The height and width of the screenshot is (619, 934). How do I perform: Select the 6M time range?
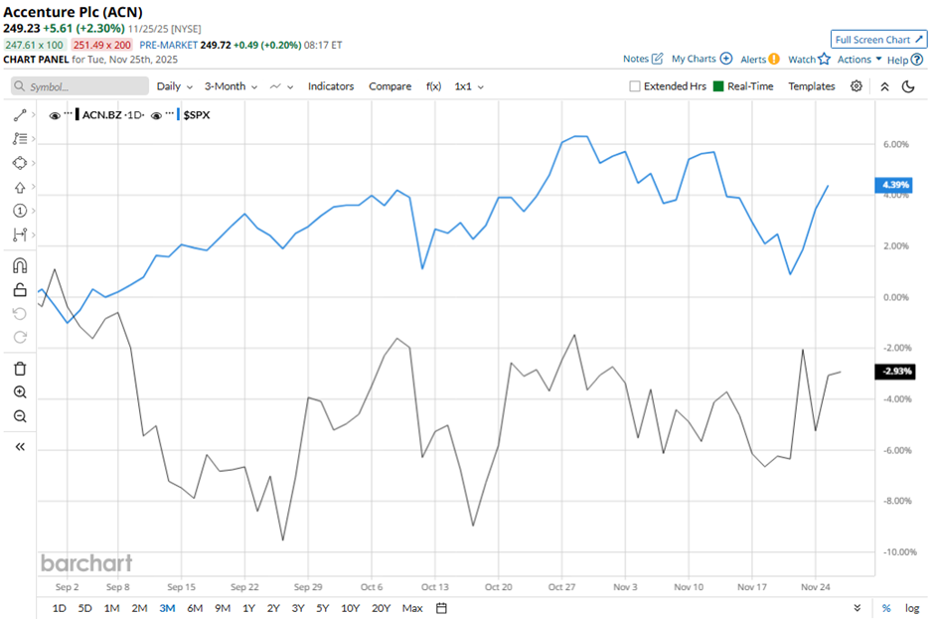[195, 608]
